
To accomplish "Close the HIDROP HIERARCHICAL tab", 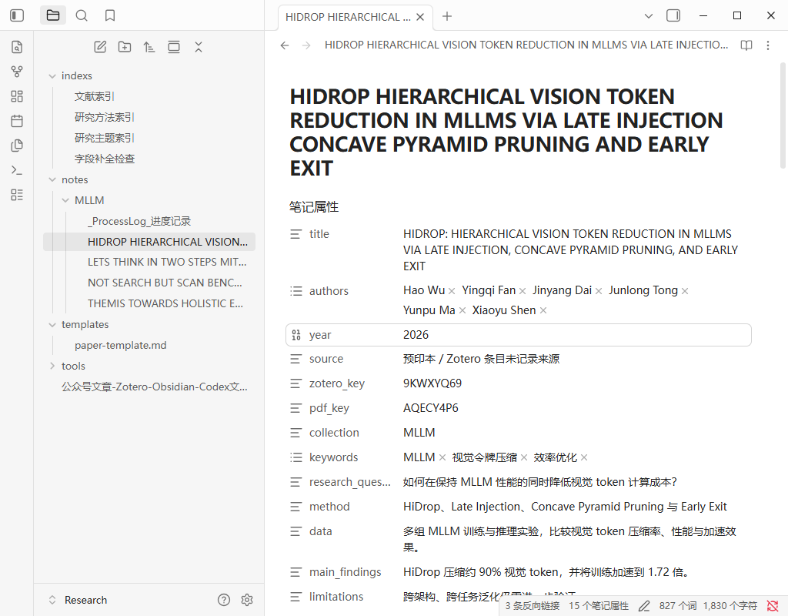I will click(420, 17).
